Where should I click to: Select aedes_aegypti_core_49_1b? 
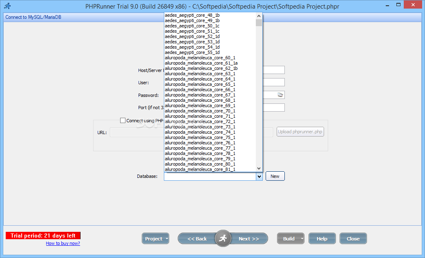coord(210,20)
